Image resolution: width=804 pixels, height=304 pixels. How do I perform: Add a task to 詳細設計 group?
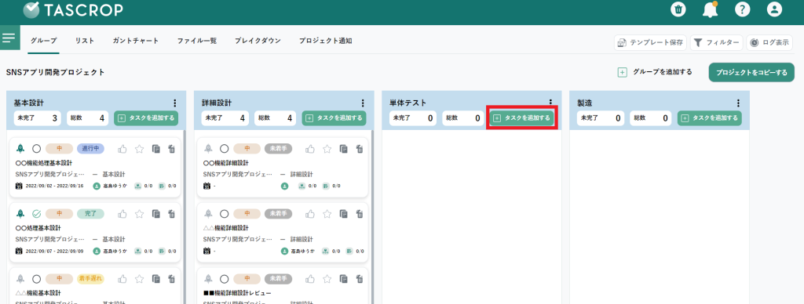(x=334, y=118)
